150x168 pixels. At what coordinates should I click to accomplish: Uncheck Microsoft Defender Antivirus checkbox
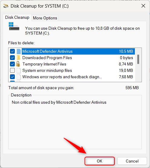pyautogui.click(x=12, y=51)
